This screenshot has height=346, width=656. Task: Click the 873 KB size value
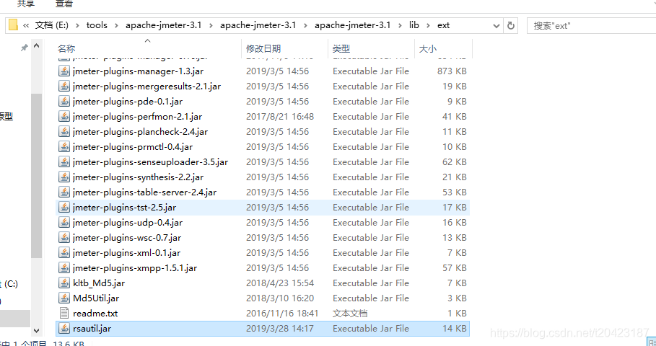452,71
